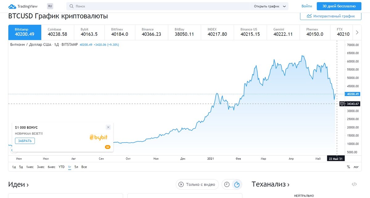Click the '30 дней бесплатно' button
Viewport: 370px width, 198px height.
pyautogui.click(x=339, y=6)
